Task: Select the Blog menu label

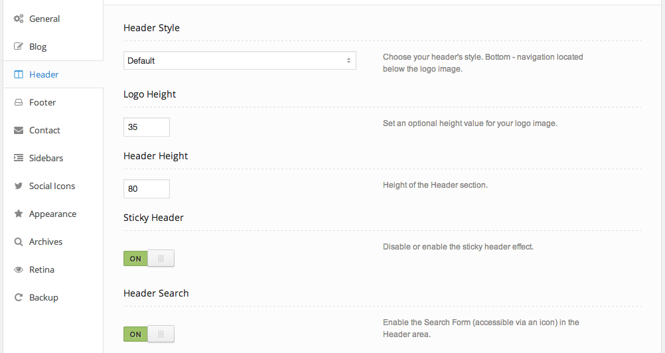Action: pyautogui.click(x=38, y=47)
